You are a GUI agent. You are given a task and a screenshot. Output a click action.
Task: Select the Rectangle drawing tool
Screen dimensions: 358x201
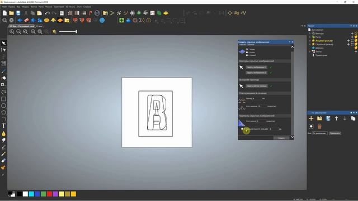4,99
